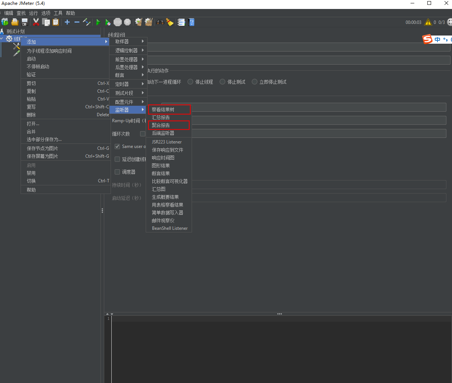Open the Templates toolbar icon
This screenshot has height=383, width=452.
coord(5,22)
